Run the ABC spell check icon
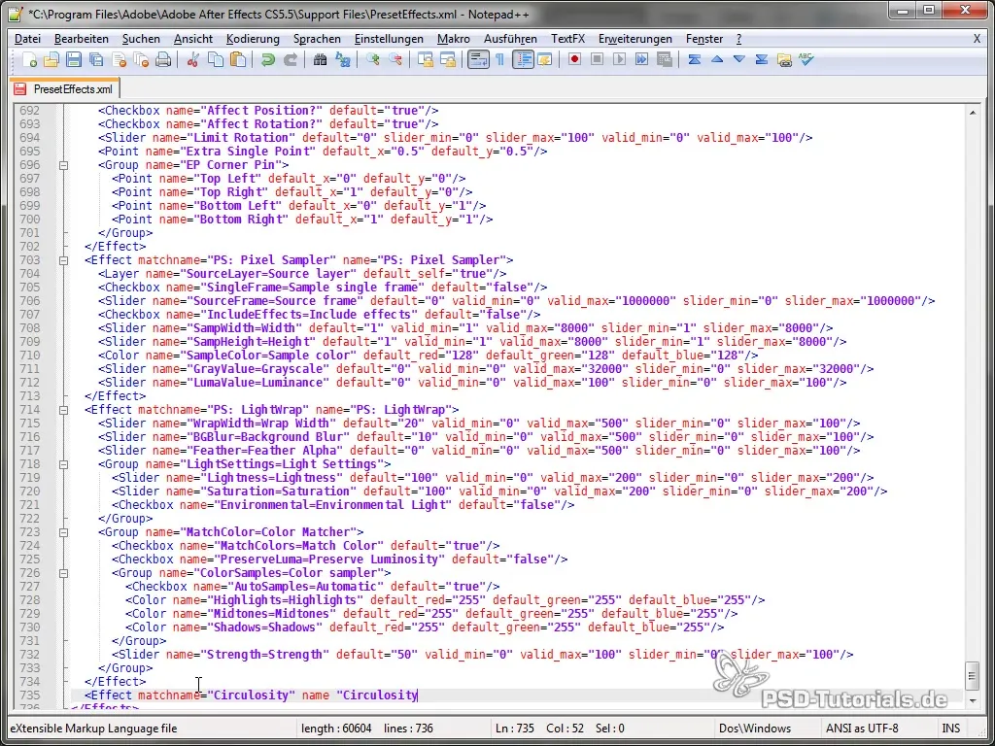The height and width of the screenshot is (746, 995). click(x=806, y=60)
